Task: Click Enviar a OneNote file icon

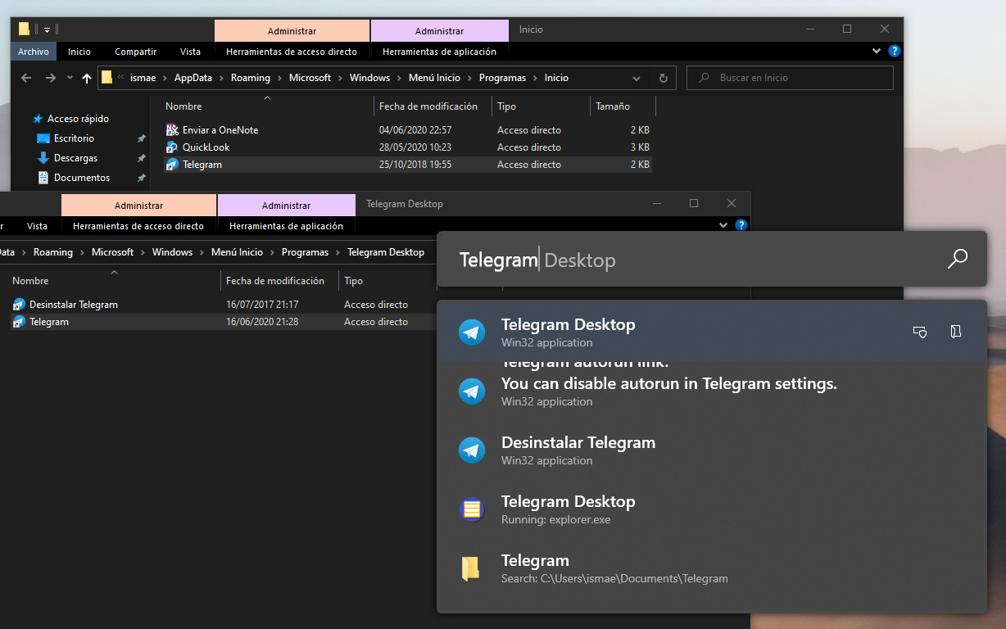Action: click(172, 130)
